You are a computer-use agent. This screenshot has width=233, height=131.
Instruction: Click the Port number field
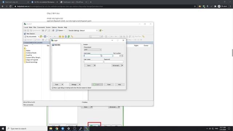(x=117, y=56)
